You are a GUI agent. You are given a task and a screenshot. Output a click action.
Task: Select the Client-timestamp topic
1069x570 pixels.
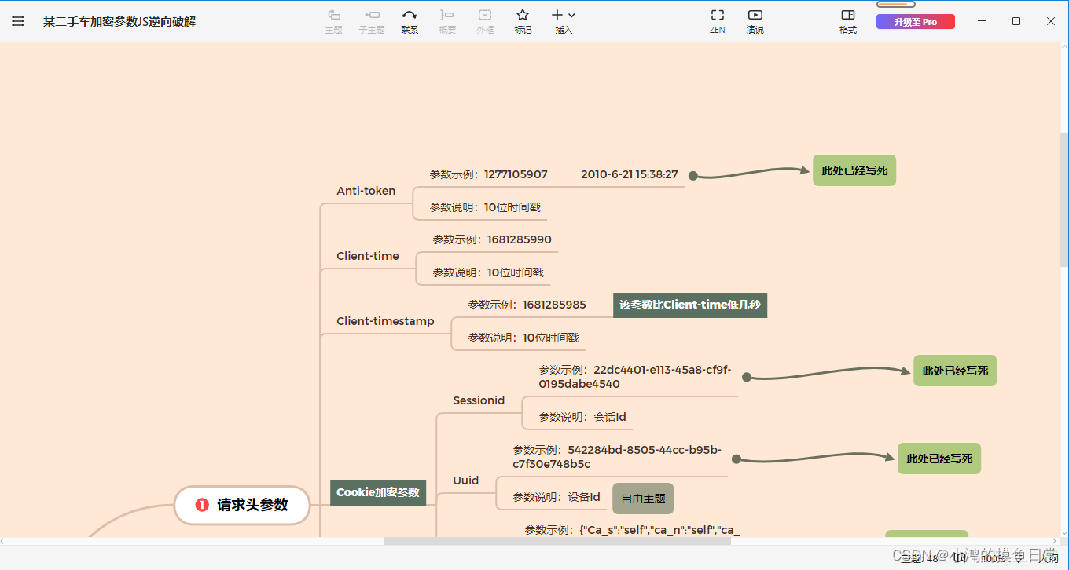tap(385, 321)
